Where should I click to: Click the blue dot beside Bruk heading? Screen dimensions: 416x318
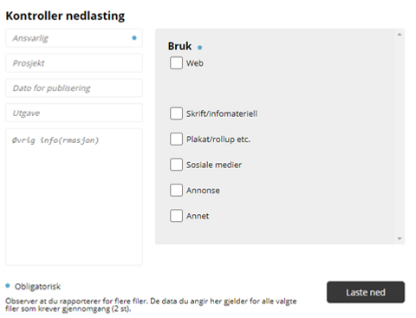click(x=199, y=48)
